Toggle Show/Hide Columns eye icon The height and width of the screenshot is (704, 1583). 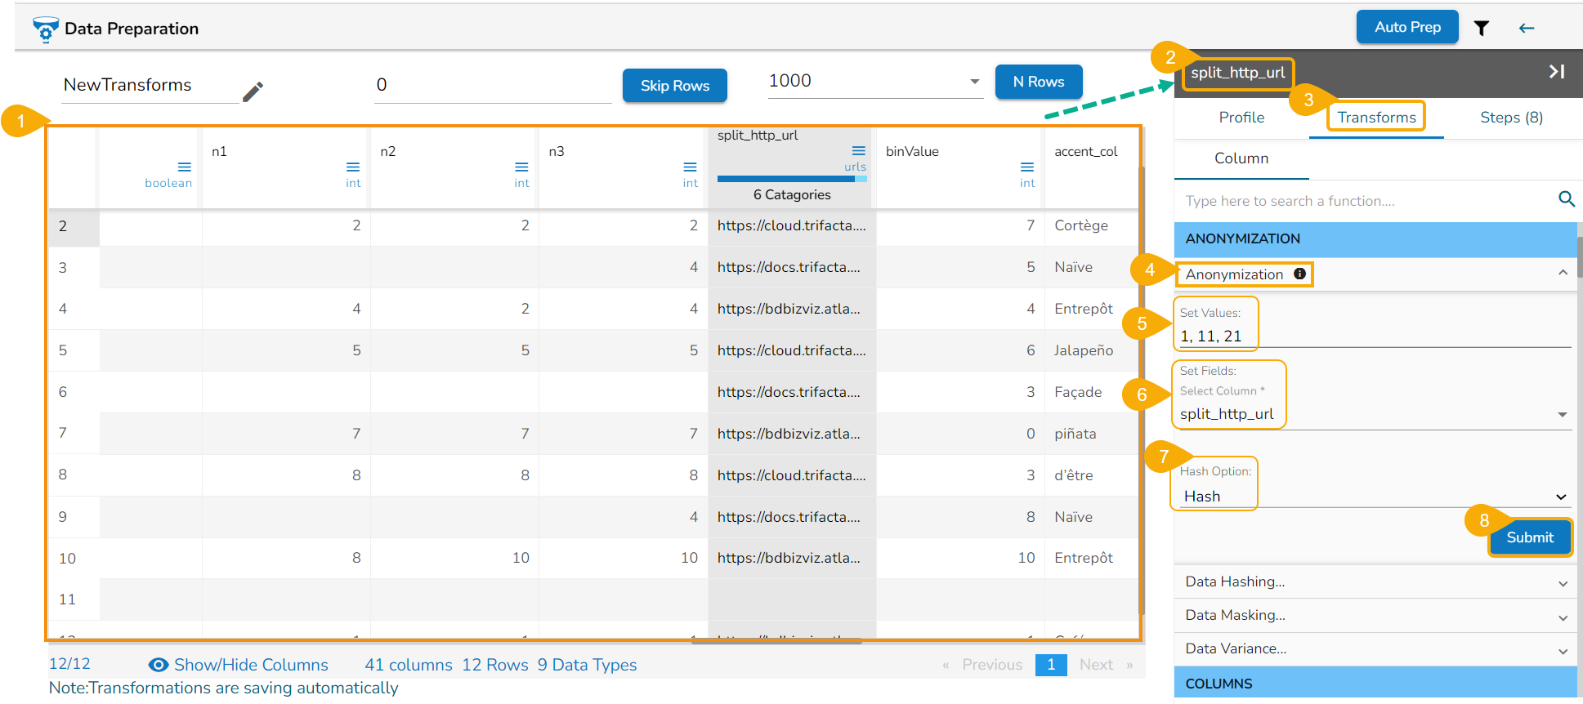coord(159,665)
